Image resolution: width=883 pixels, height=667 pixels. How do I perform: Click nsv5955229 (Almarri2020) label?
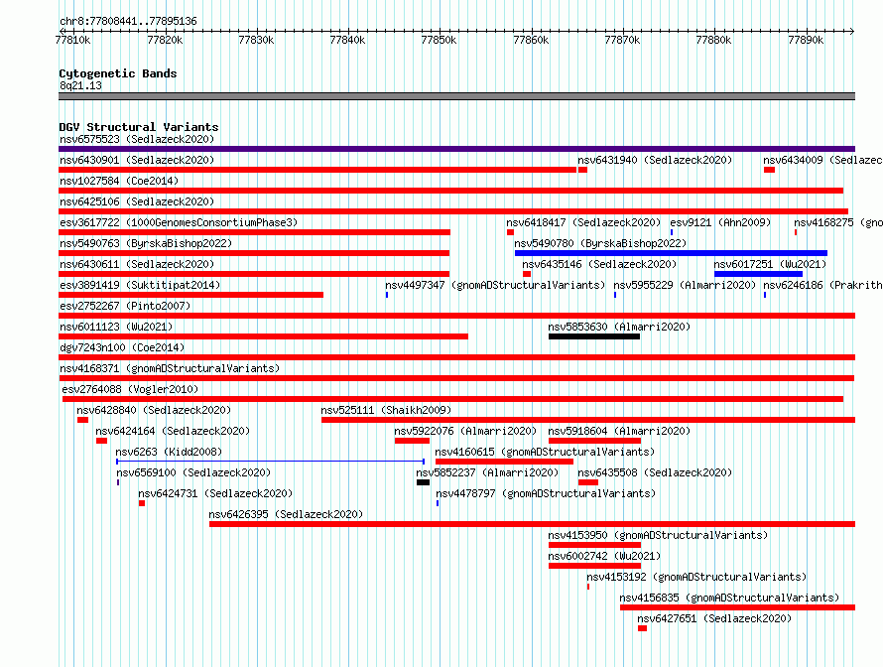click(x=685, y=285)
